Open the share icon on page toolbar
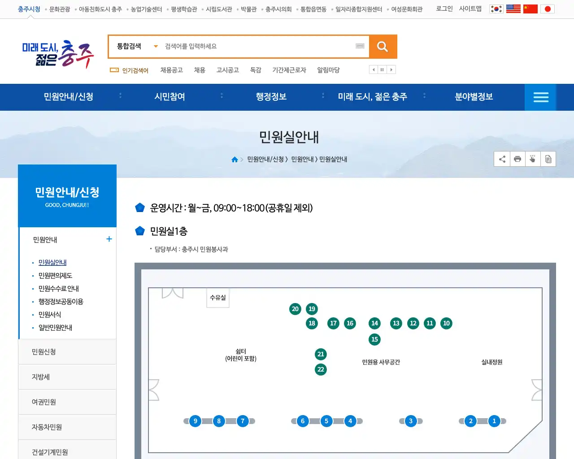The image size is (574, 459). pos(502,159)
